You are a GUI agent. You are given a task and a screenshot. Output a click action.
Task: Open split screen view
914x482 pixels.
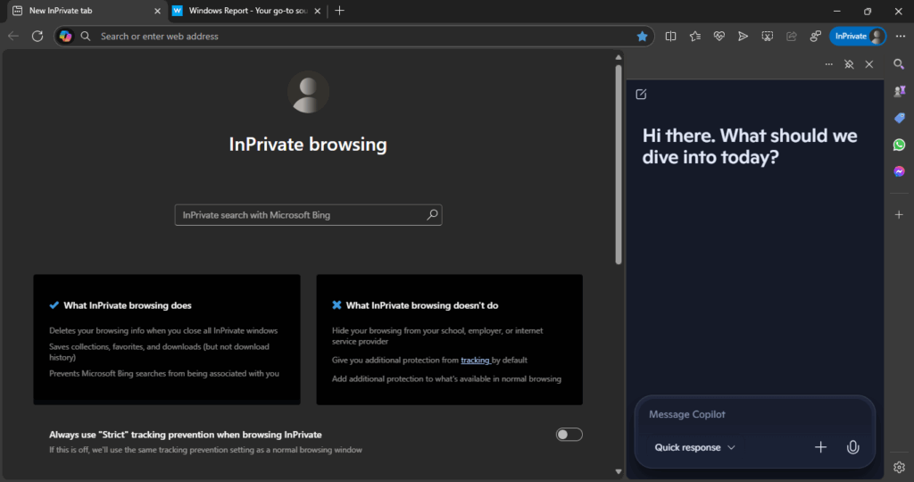pos(671,36)
